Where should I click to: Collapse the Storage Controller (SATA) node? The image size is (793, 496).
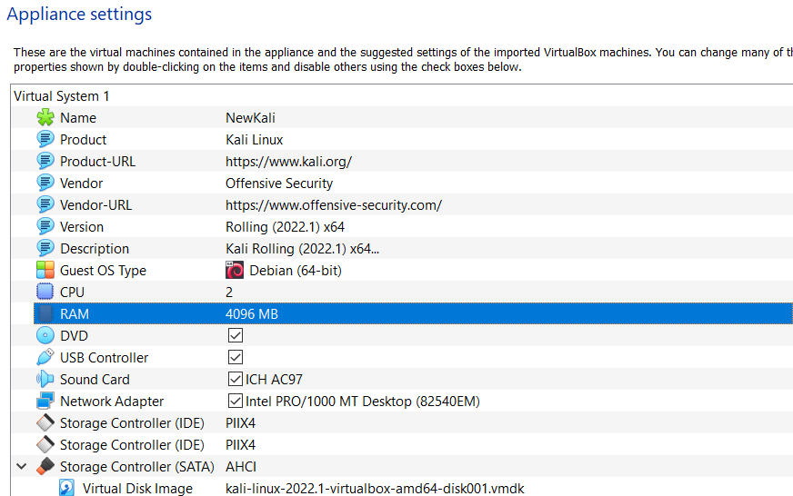click(22, 467)
